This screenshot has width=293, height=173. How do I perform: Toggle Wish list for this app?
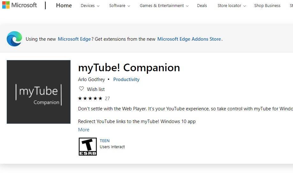click(95, 89)
